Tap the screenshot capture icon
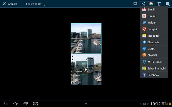Image resolution: width=172 pixels, height=107 pixels. pos(35,104)
